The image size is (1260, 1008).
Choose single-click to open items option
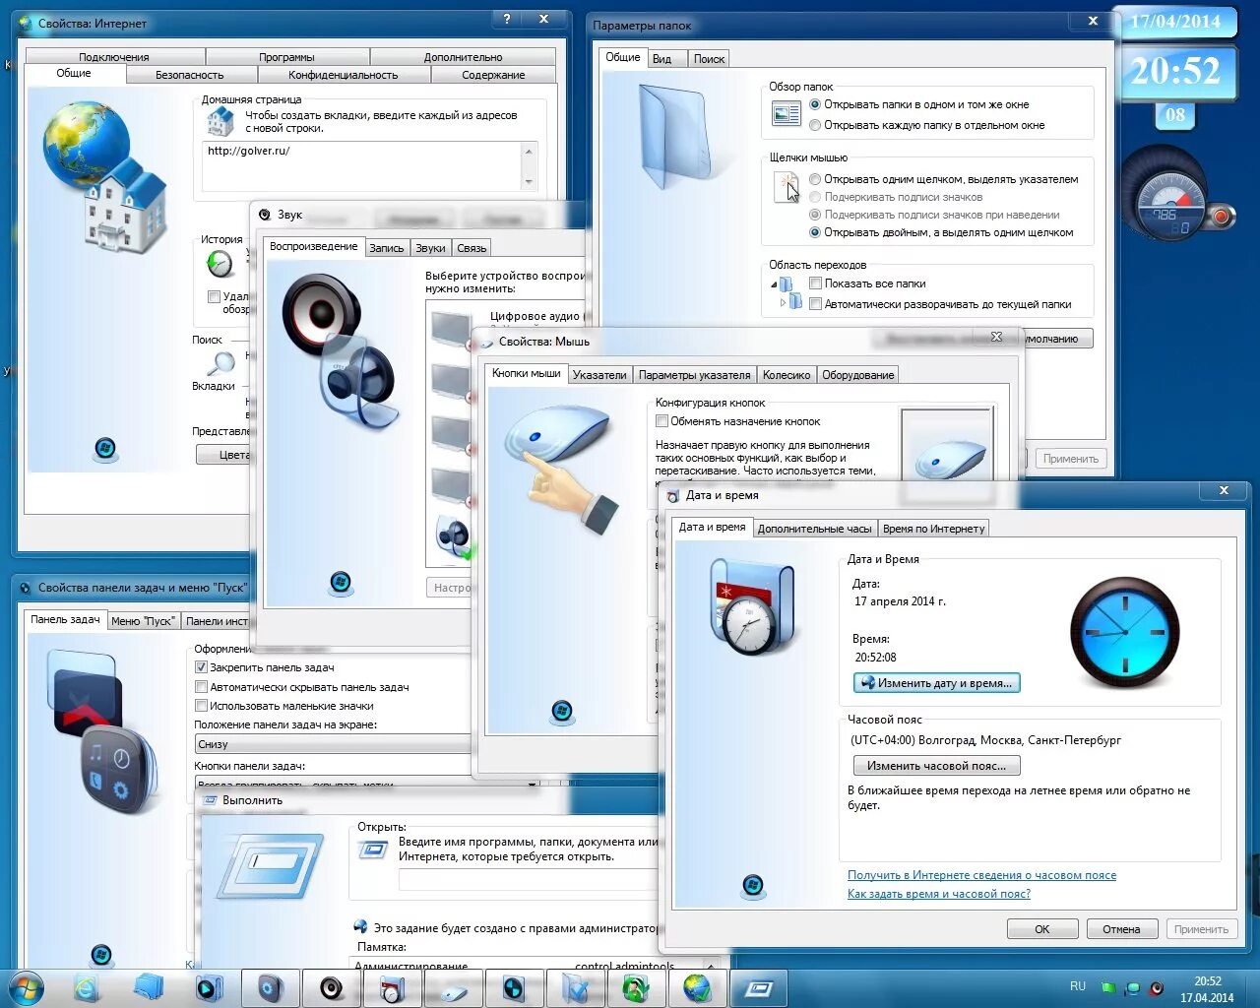tap(943, 179)
